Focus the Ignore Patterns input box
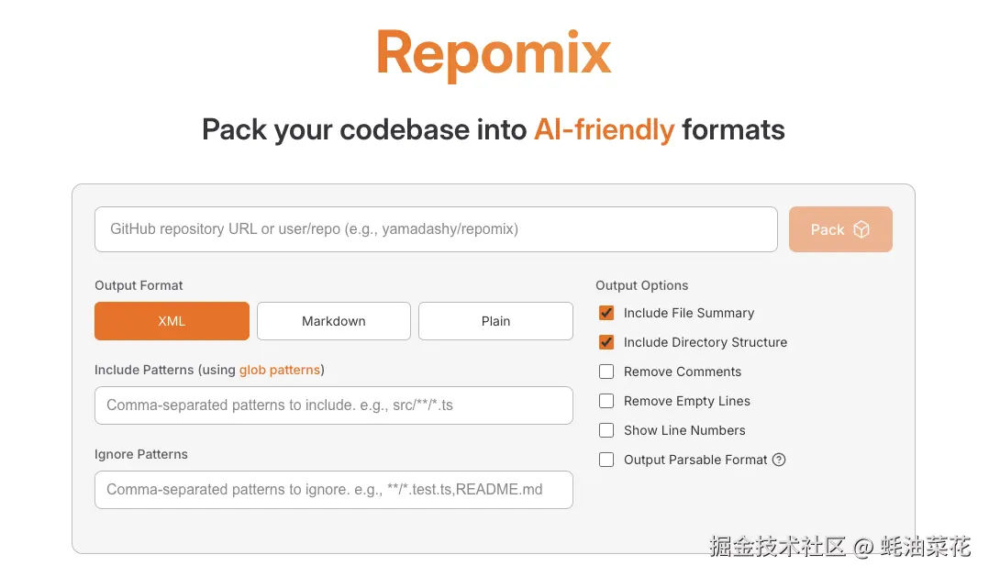Image resolution: width=989 pixels, height=577 pixels. [x=333, y=489]
